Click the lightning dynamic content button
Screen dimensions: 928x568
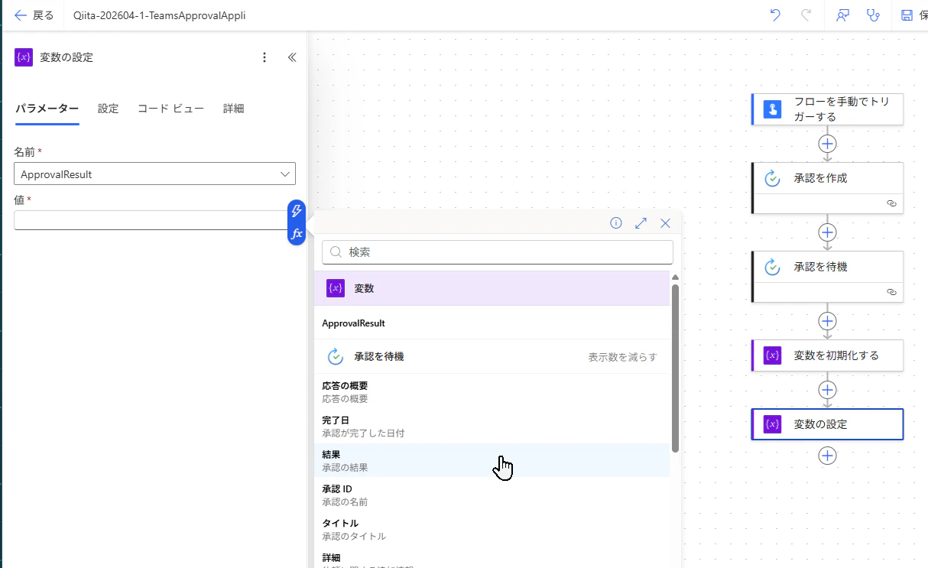(x=297, y=211)
